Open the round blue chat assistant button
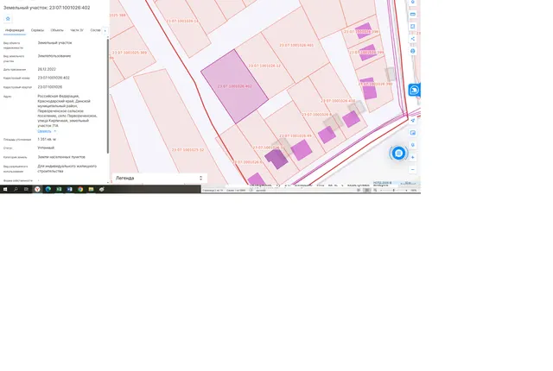 398,153
